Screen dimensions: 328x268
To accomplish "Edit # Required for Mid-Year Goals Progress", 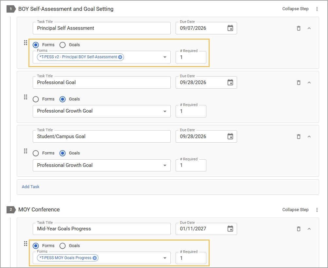I will pyautogui.click(x=191, y=258).
